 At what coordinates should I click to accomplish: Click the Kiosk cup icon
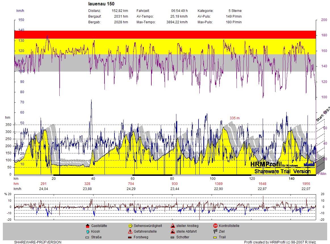coord(87,232)
